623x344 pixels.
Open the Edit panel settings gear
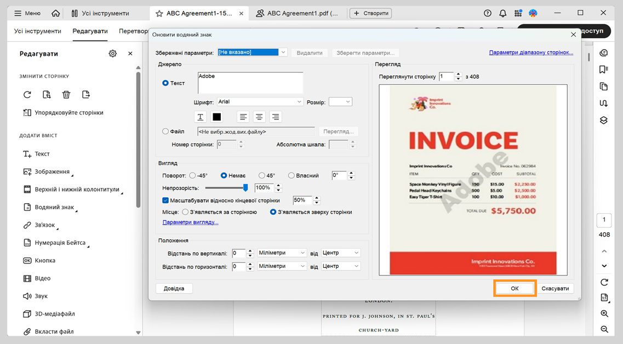[112, 54]
